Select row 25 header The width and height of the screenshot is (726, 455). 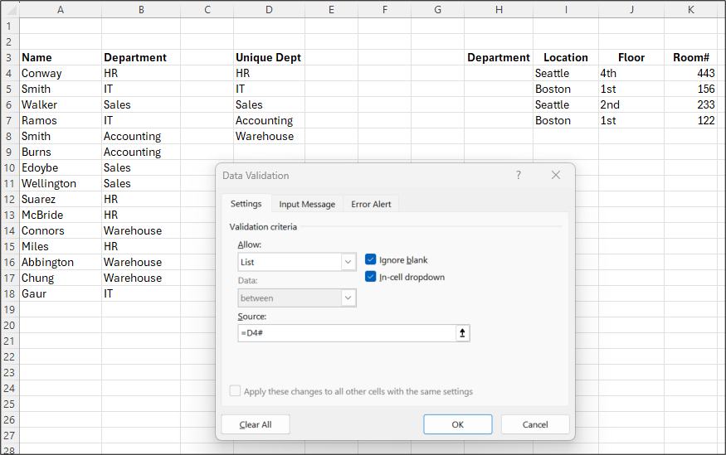(9, 404)
